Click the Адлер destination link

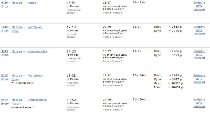tap(32, 3)
